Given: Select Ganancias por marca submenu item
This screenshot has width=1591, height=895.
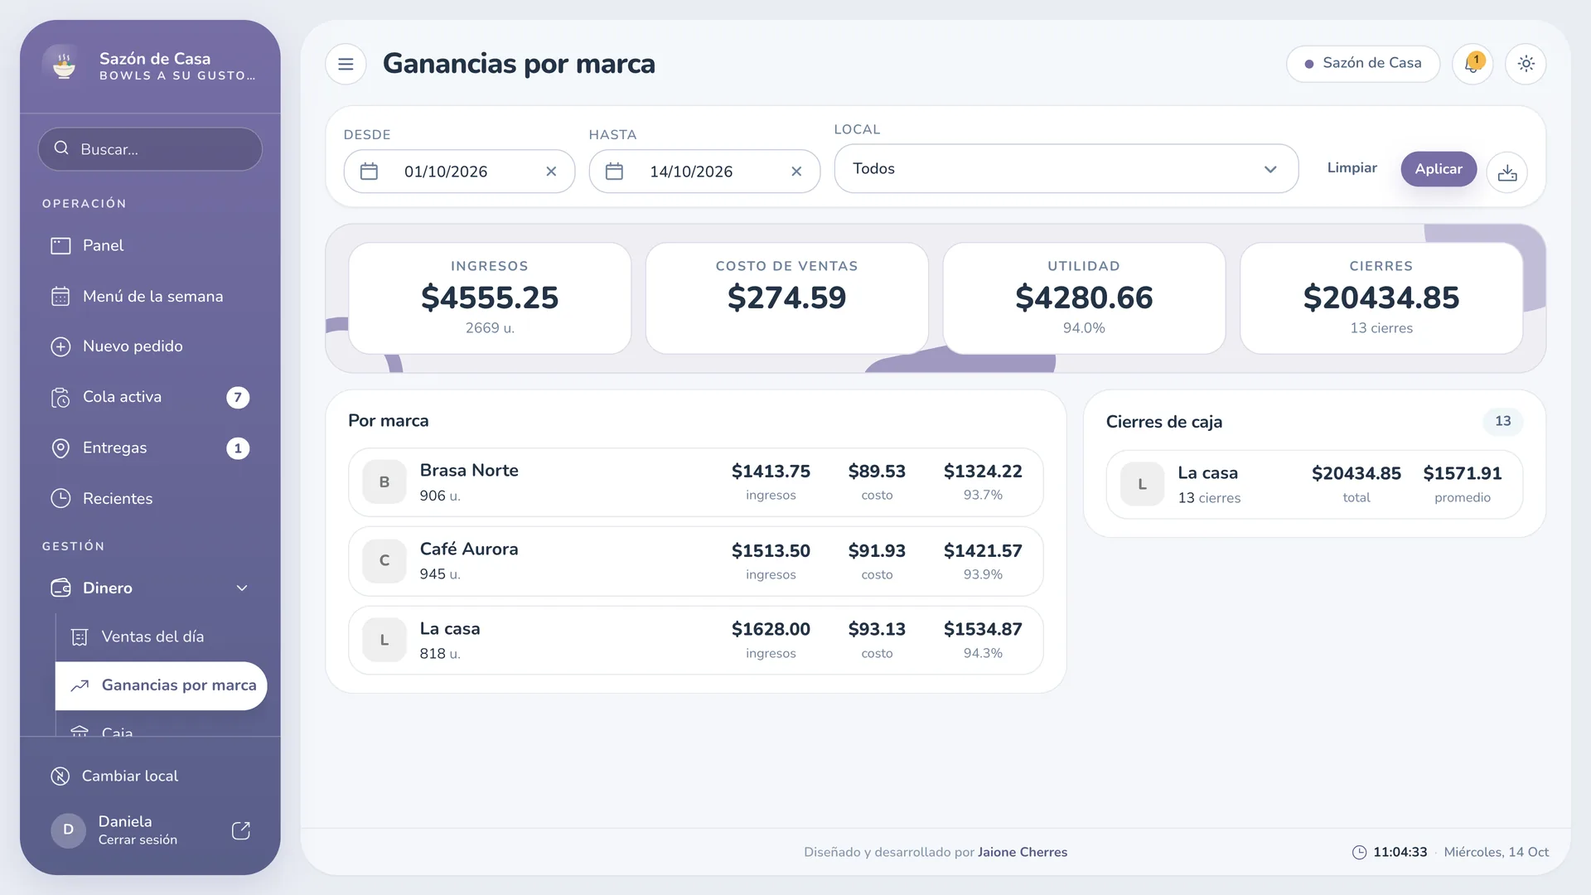Looking at the screenshot, I should (x=161, y=686).
